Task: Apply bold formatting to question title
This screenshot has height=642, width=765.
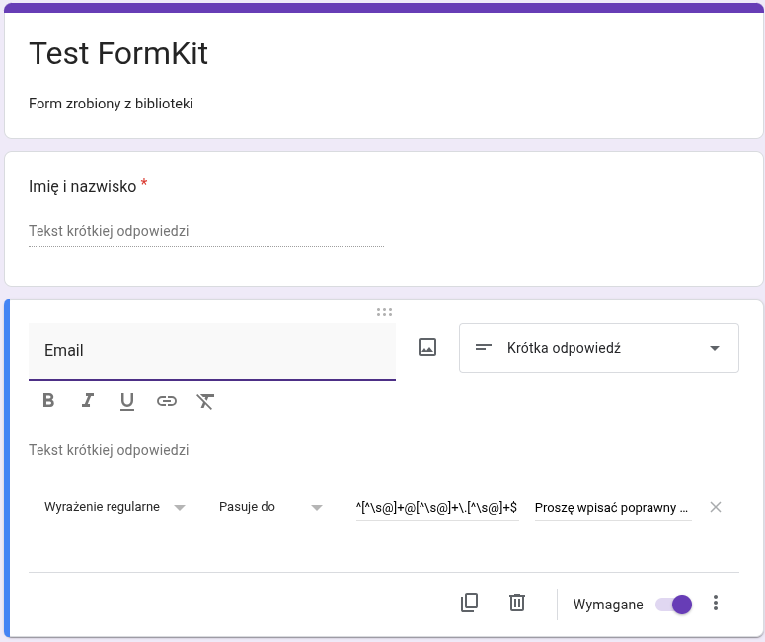Action: pyautogui.click(x=48, y=401)
